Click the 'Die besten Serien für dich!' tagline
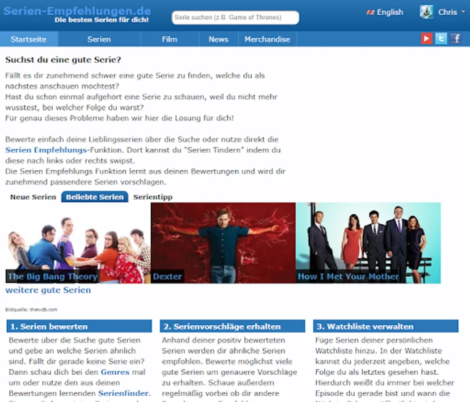 coord(101,20)
